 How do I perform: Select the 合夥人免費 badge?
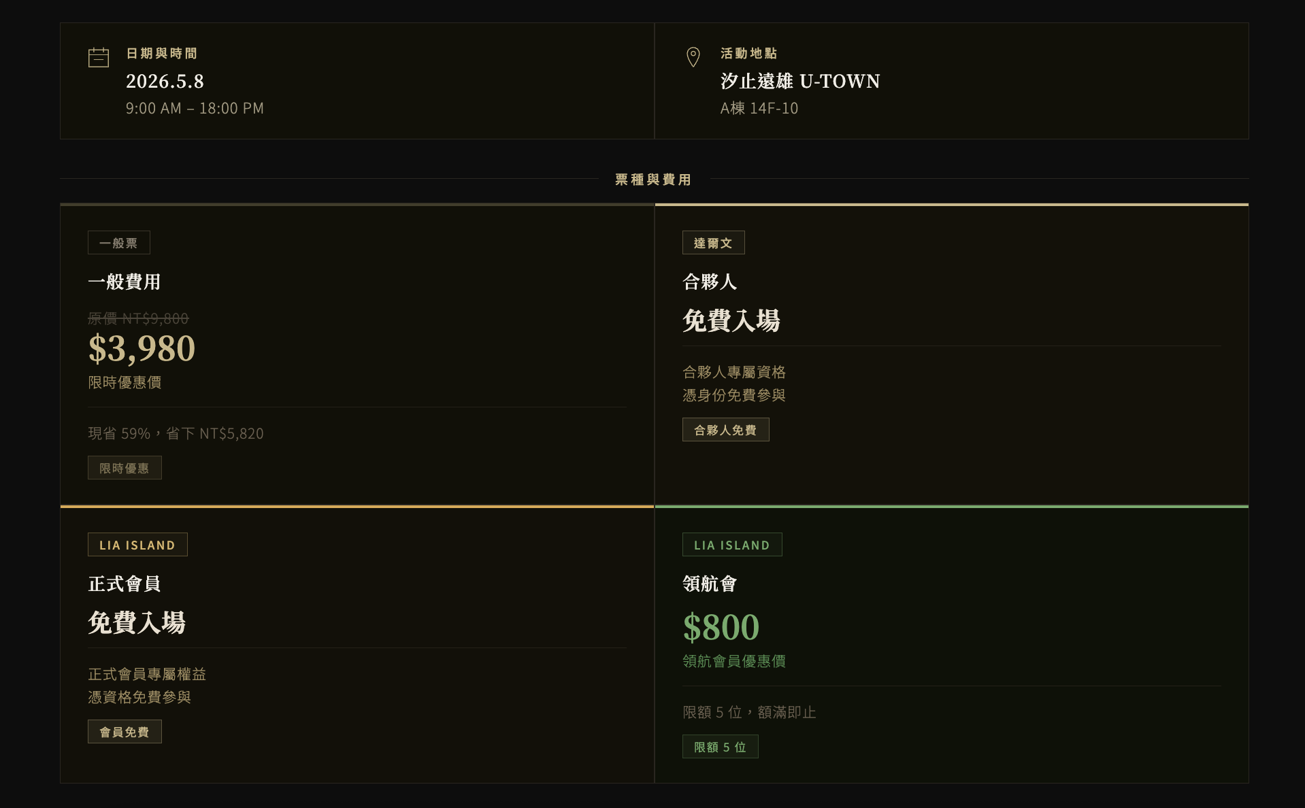click(x=725, y=430)
